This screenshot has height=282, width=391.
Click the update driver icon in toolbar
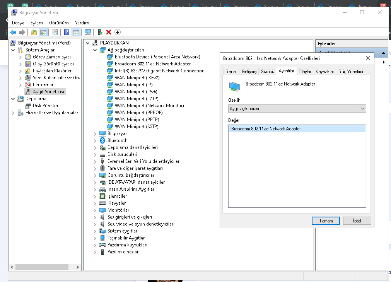[x=100, y=32]
